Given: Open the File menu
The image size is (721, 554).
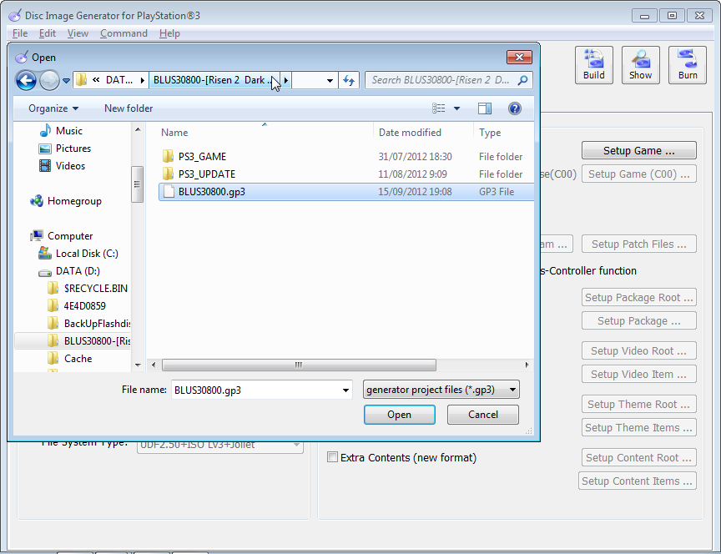Looking at the screenshot, I should pyautogui.click(x=20, y=33).
